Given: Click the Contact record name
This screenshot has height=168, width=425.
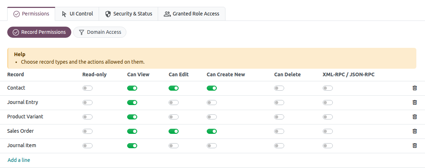Looking at the screenshot, I should tap(16, 88).
